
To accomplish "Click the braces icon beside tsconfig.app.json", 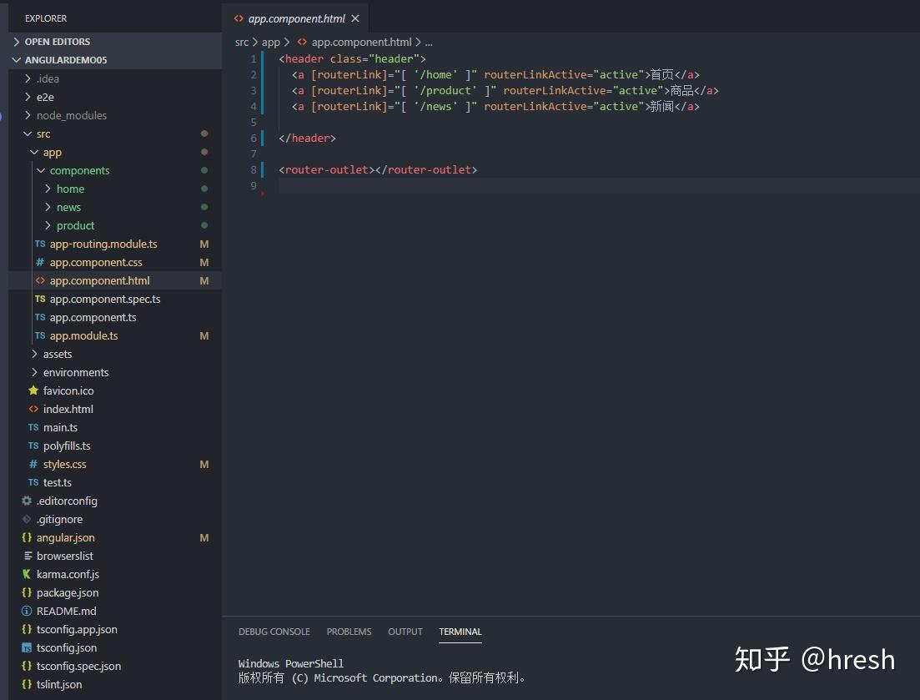I will coord(27,629).
